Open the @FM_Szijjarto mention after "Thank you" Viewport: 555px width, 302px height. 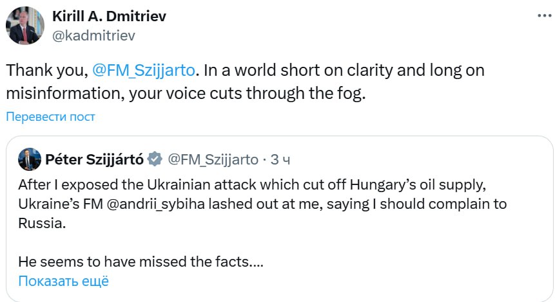(146, 69)
